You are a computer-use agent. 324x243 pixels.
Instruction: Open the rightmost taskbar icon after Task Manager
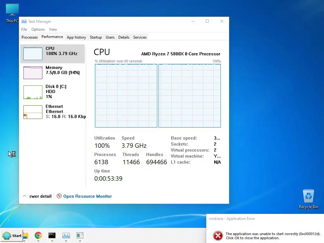tap(80, 235)
